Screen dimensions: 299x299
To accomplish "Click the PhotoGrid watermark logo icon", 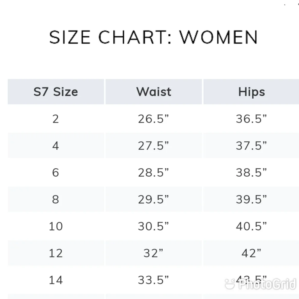I will (230, 284).
